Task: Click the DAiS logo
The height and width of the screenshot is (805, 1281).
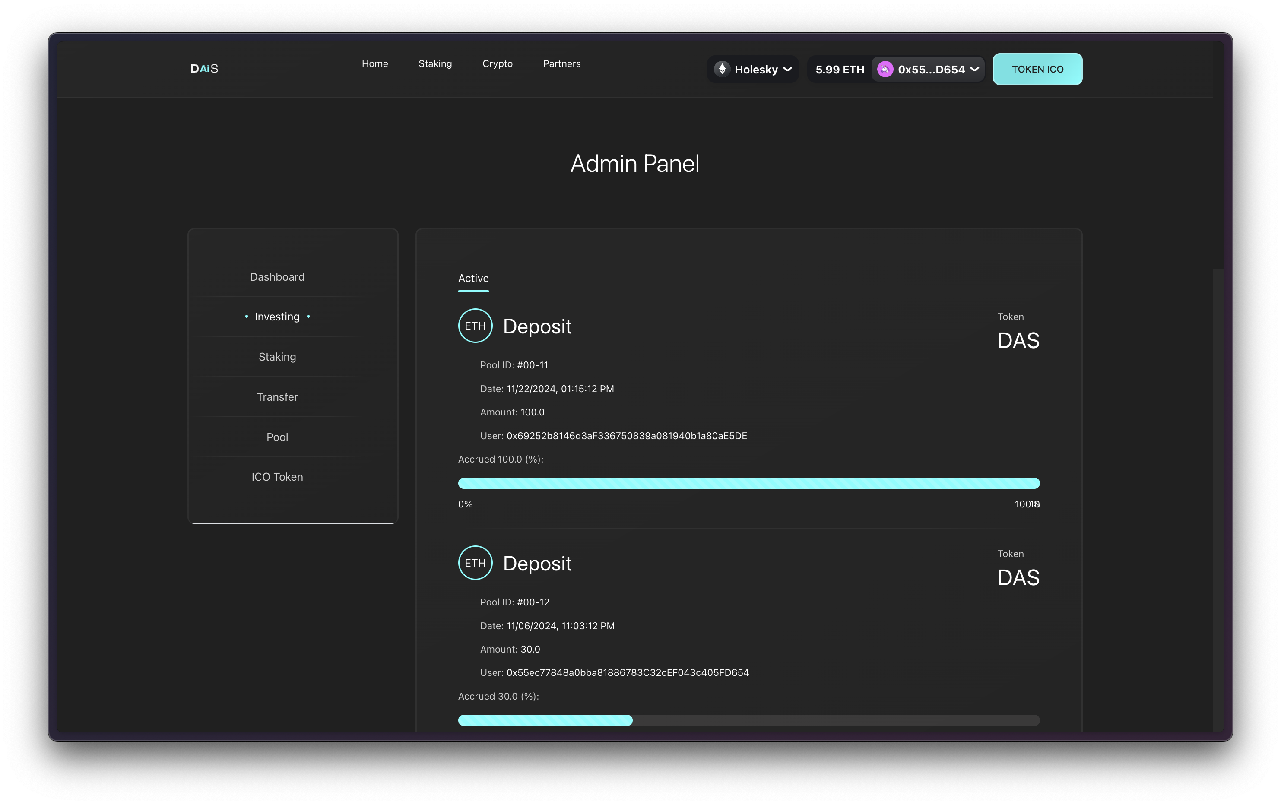Action: pos(204,69)
